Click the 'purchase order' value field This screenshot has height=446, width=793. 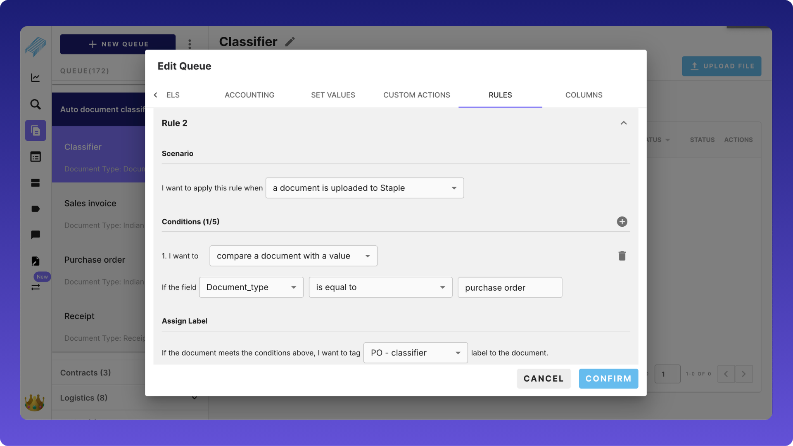(509, 288)
